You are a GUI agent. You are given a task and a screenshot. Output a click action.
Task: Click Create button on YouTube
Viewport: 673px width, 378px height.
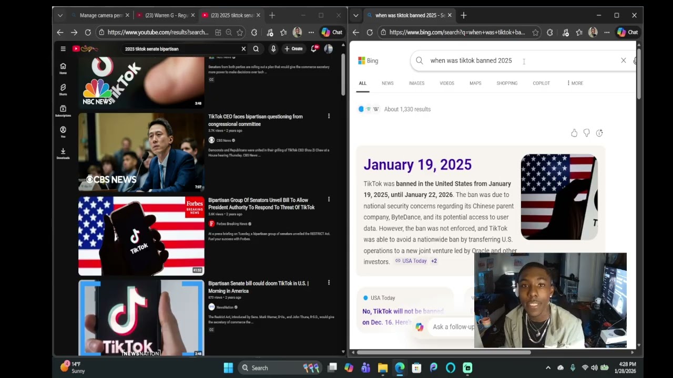(x=294, y=49)
